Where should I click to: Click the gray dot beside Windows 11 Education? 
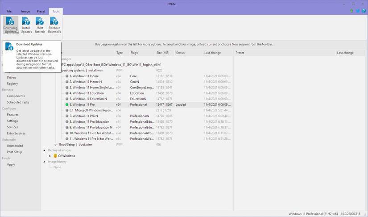[67, 93]
